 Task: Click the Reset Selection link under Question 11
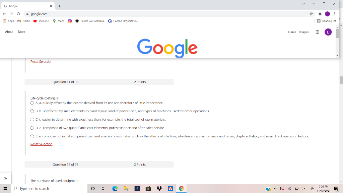[x=41, y=144]
